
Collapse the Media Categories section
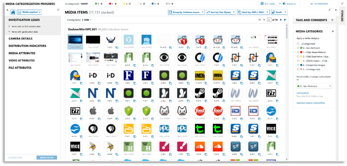click(x=333, y=31)
